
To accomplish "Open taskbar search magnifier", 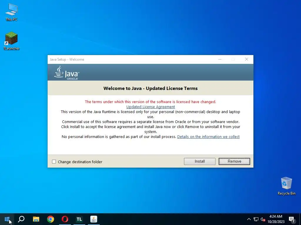I will (21, 219).
